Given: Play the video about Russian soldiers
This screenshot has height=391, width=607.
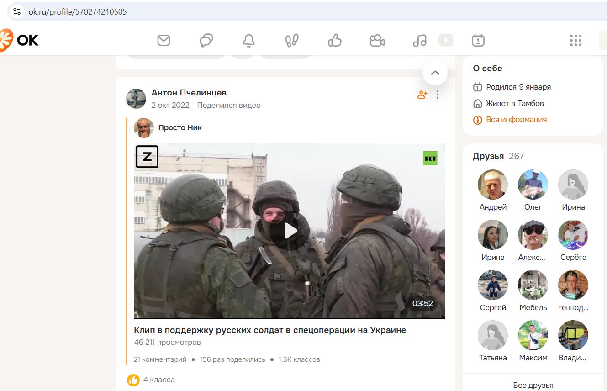Looking at the screenshot, I should pos(290,231).
